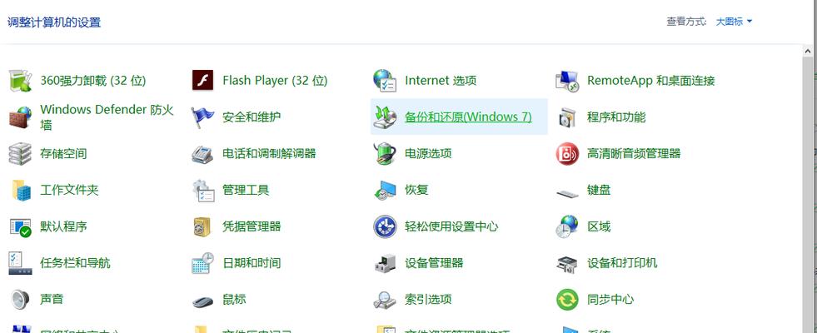Viewport: 817px width, 333px height.
Task: Open the 默认程序 icon
Action: click(21, 226)
